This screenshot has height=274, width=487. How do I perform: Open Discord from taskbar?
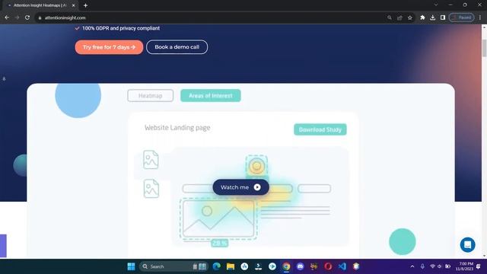point(300,266)
